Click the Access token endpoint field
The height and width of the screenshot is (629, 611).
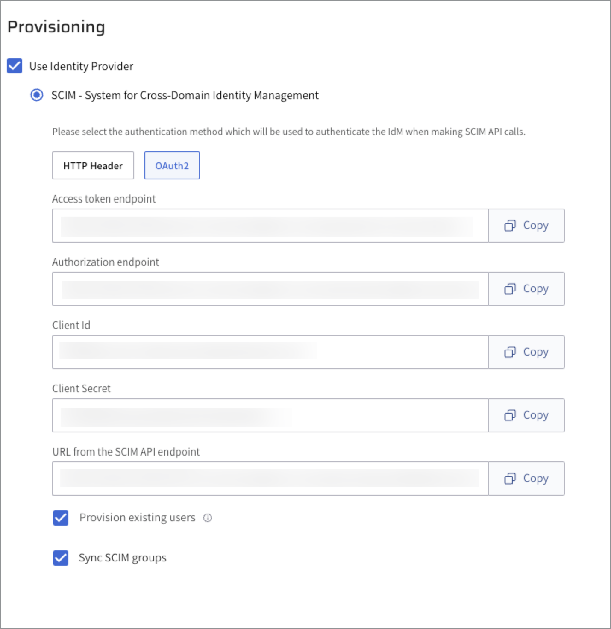point(270,226)
